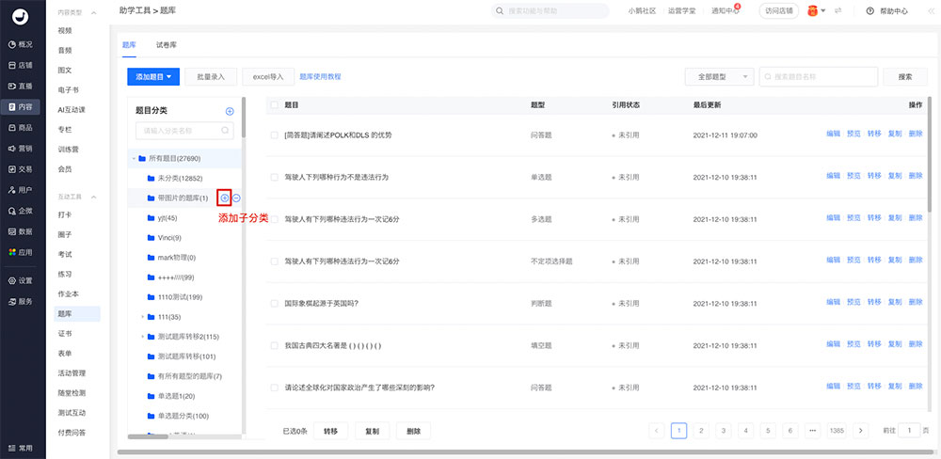
Task: Click the add sub-category plus icon beside 带图片的题库
Action: [x=224, y=198]
